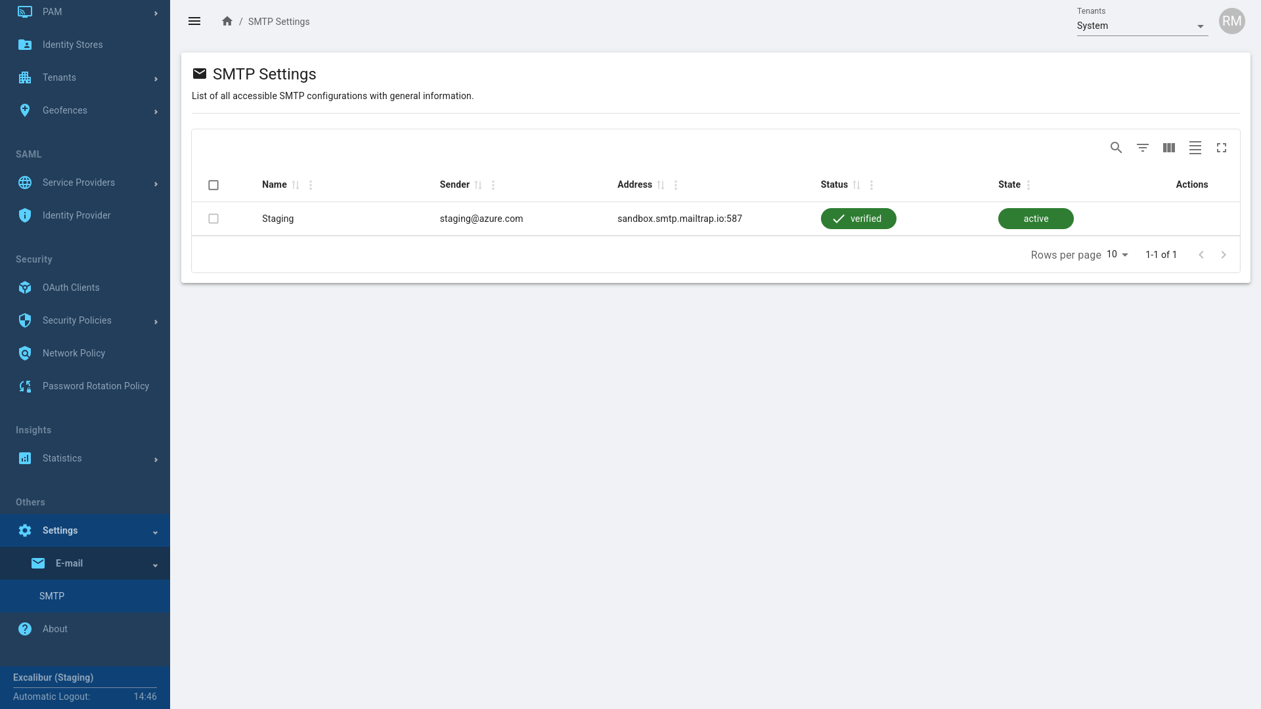Click the show/hide columns icon

pos(1168,148)
